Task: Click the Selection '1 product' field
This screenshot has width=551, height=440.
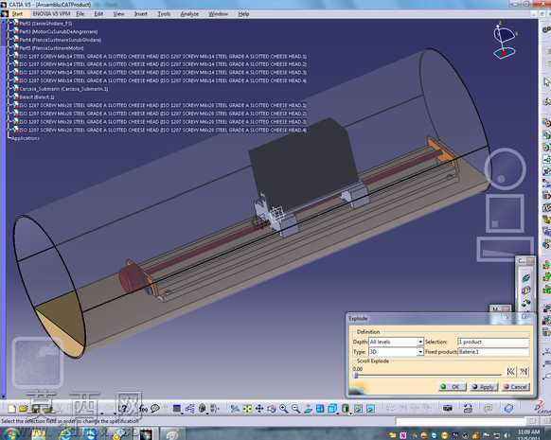Action: [493, 342]
